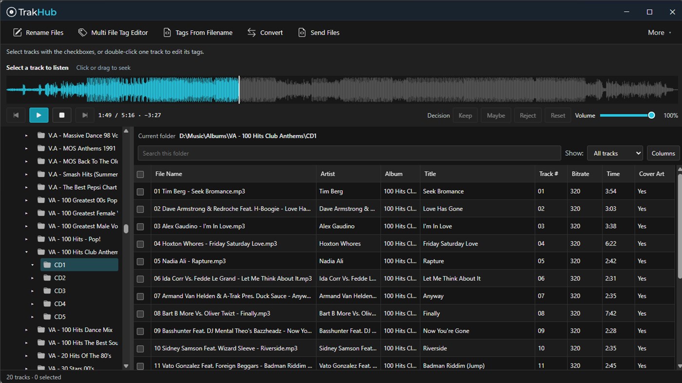Seek in the waveform at the playhead
This screenshot has height=383, width=682.
point(239,90)
